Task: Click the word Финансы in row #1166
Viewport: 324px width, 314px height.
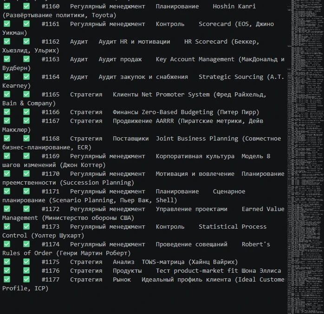Action: pyautogui.click(x=125, y=112)
